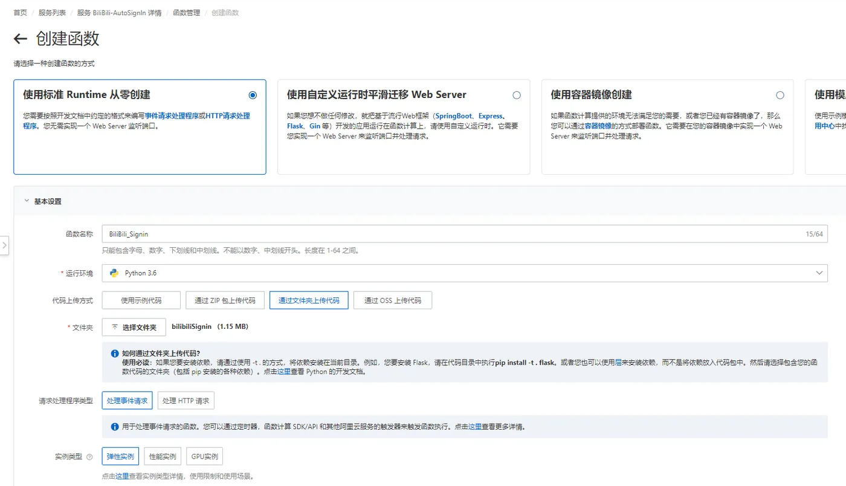Image resolution: width=846 pixels, height=486 pixels.
Task: Open the Flask framework link
Action: tap(295, 126)
